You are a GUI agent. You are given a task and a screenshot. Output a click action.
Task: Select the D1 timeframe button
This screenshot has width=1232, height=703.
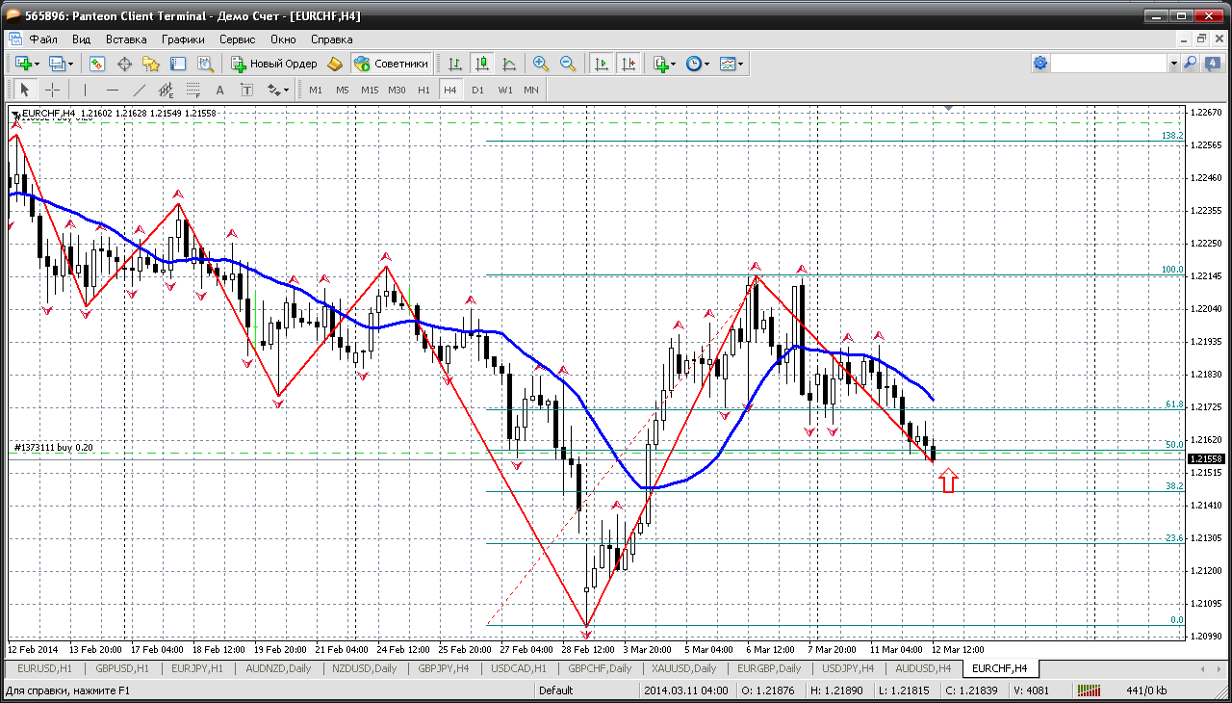[x=477, y=90]
